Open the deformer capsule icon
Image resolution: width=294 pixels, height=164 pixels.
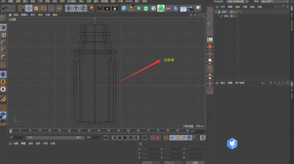[x=176, y=8]
